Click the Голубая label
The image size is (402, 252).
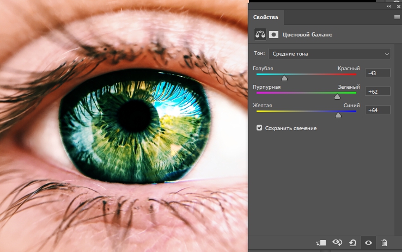tap(263, 69)
